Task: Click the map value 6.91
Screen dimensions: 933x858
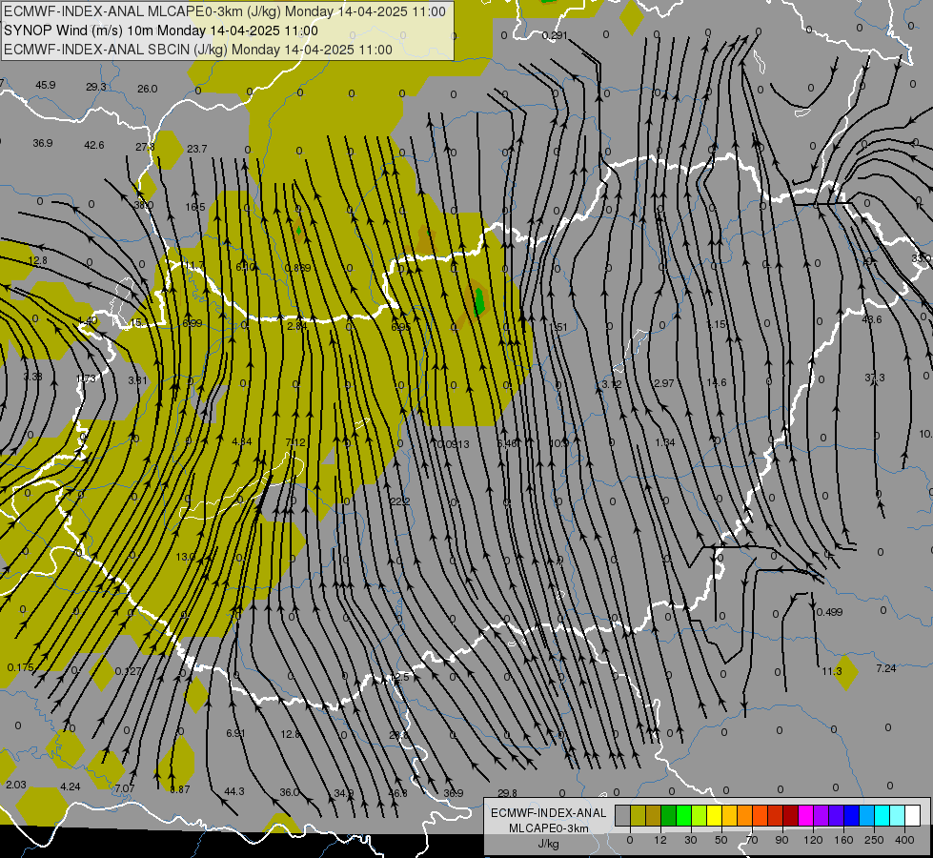Action: pyautogui.click(x=235, y=733)
